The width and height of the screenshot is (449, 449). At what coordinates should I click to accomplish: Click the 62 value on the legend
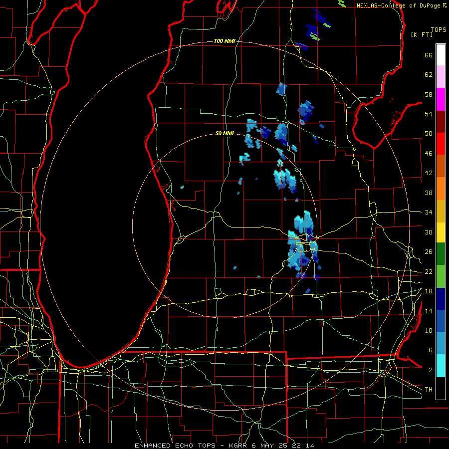coord(429,75)
